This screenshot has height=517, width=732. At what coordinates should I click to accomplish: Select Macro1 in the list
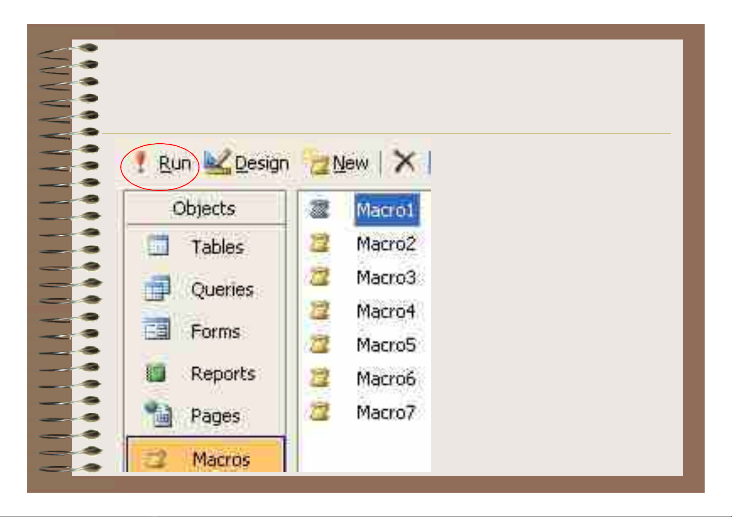[x=385, y=211]
